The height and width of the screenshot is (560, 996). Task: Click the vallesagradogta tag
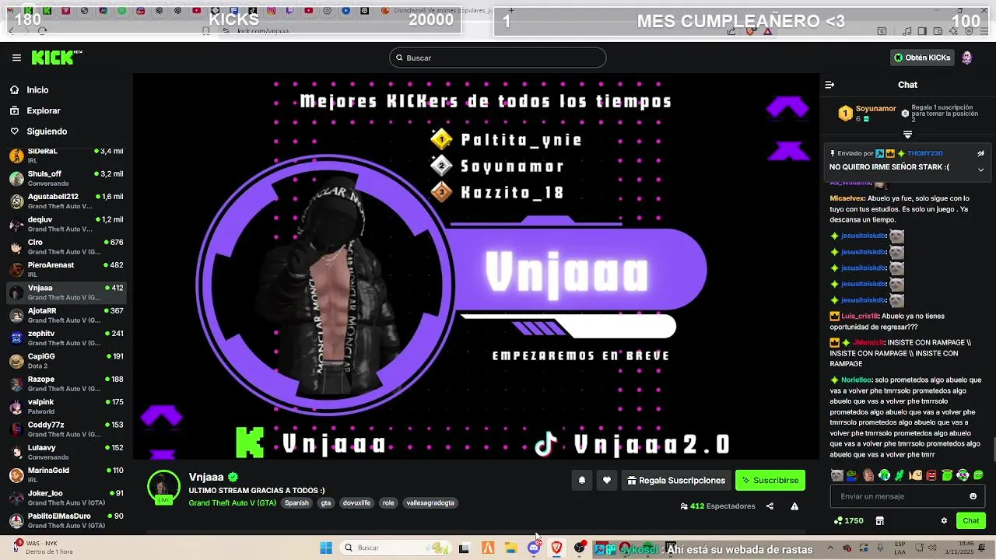[430, 503]
